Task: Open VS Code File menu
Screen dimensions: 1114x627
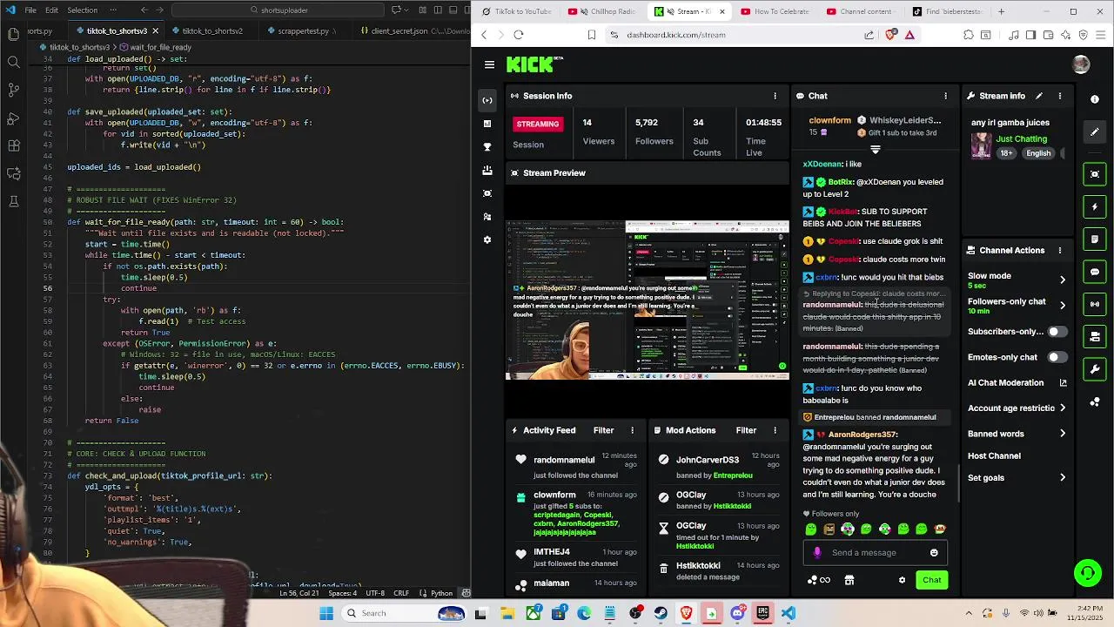Action: [30, 10]
